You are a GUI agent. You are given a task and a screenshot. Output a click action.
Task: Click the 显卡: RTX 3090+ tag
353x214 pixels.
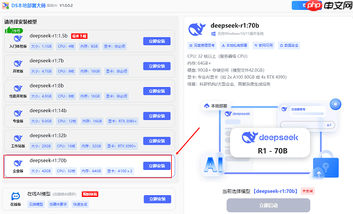point(122,146)
